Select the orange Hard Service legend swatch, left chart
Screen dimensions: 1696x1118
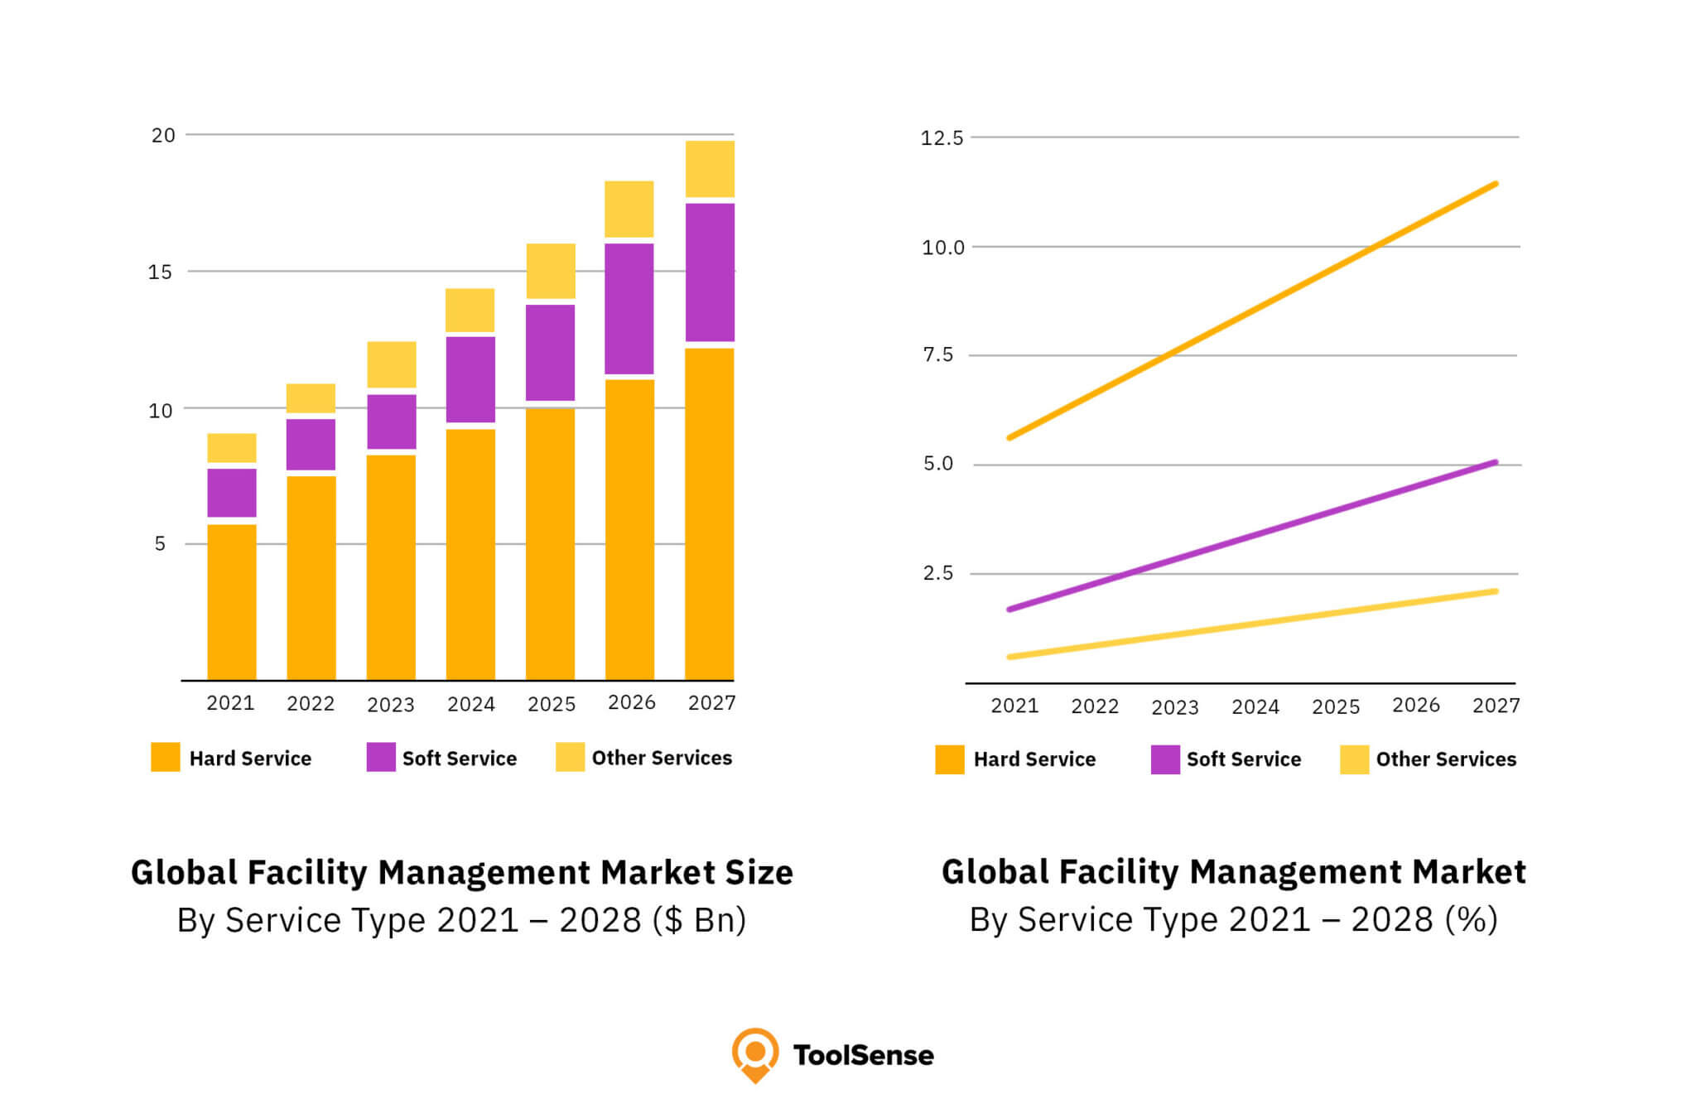pos(164,756)
